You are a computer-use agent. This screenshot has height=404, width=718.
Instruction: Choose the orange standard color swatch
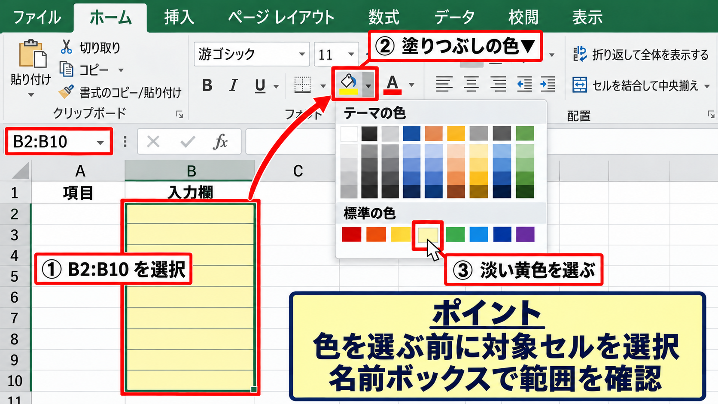376,234
